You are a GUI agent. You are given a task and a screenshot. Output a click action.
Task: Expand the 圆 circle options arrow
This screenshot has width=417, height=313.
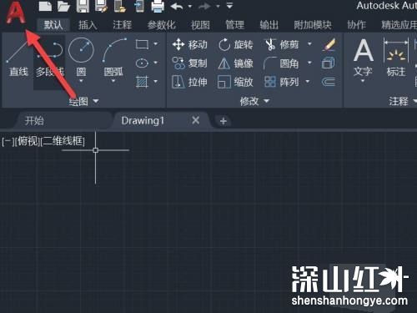click(x=81, y=81)
